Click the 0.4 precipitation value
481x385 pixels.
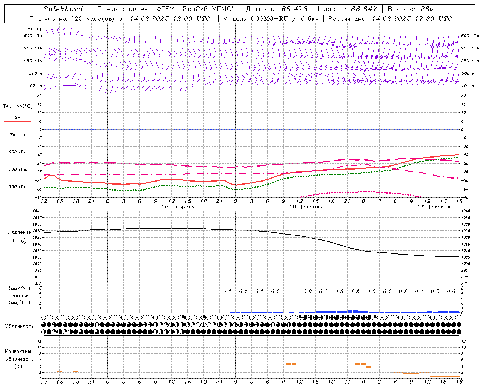click(x=419, y=291)
